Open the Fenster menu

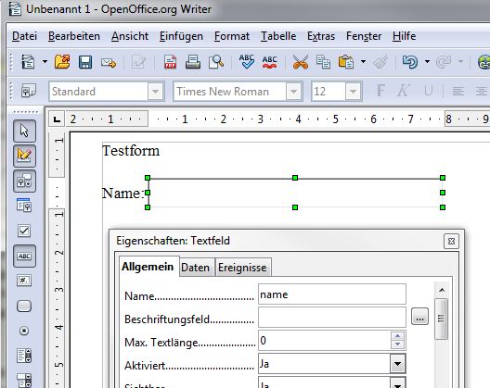pyautogui.click(x=364, y=36)
